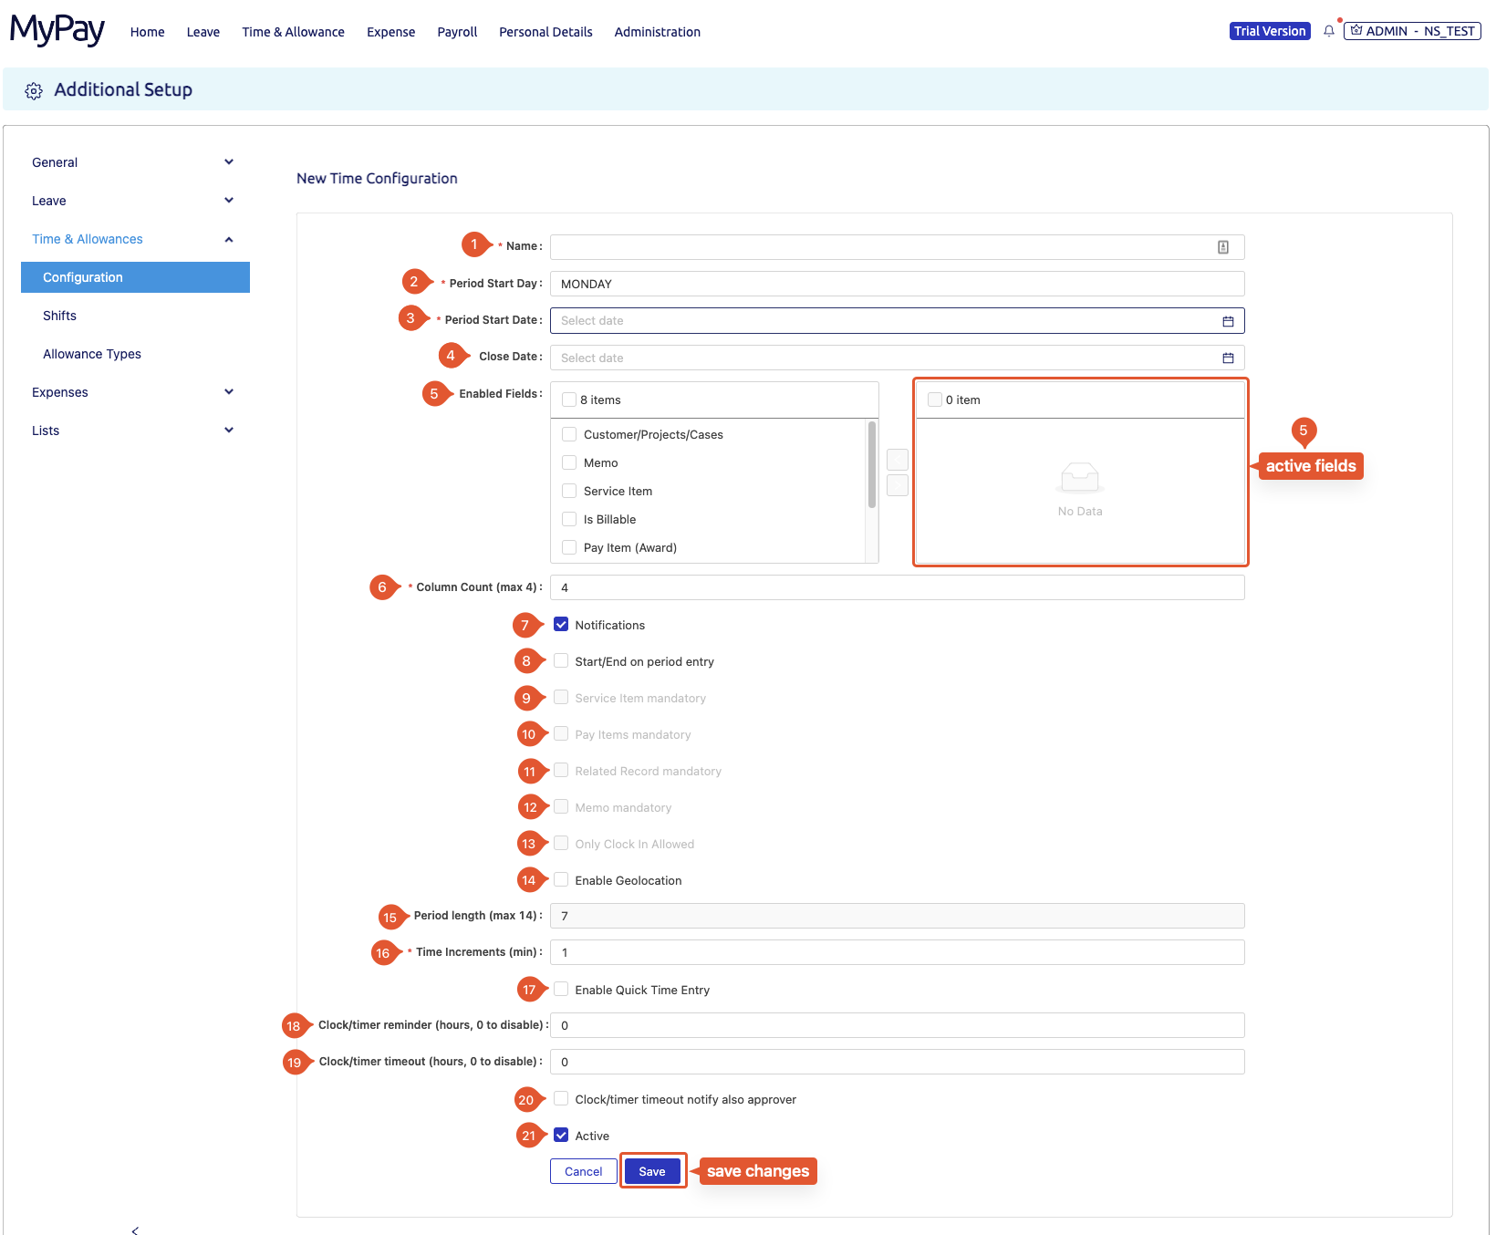Select Shifts in the sidebar
Viewport: 1496px width, 1235px height.
point(59,316)
